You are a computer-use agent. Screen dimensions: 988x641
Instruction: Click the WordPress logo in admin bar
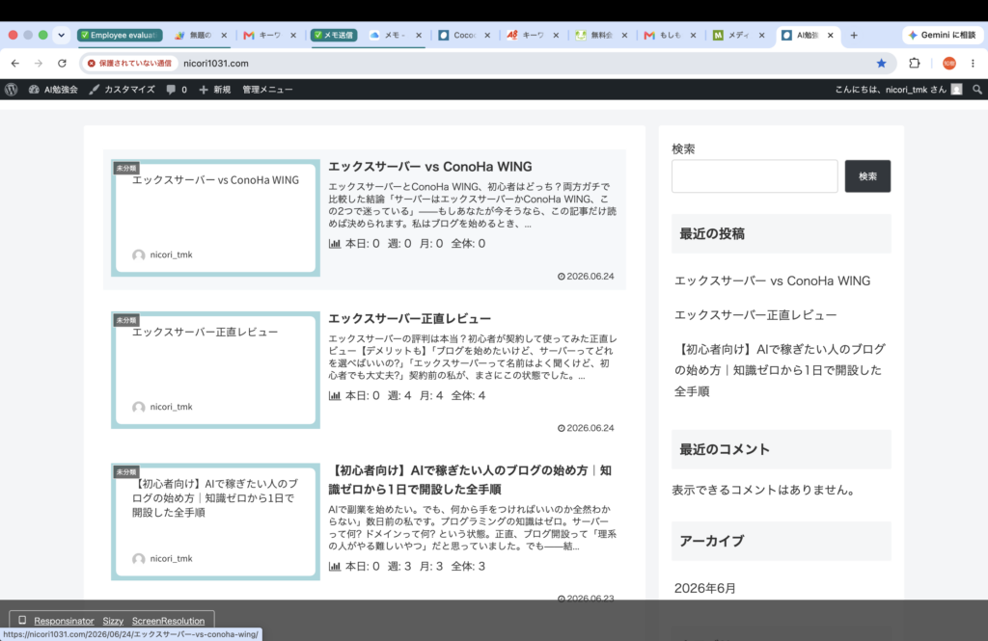12,90
